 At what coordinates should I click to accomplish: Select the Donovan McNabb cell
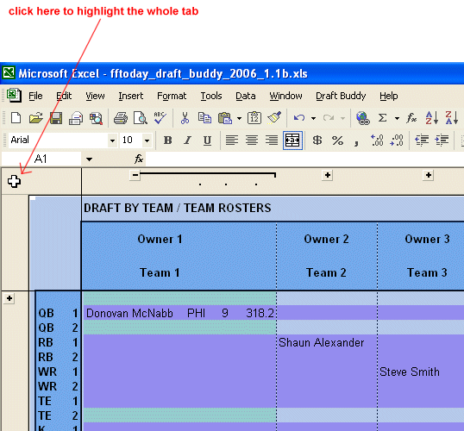[129, 313]
